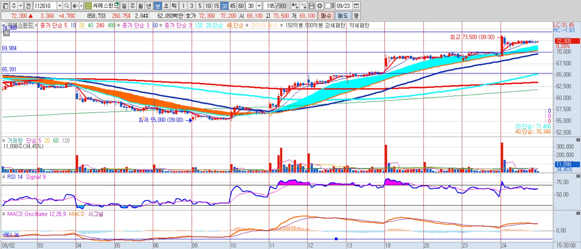Image resolution: width=581 pixels, height=249 pixels.
Task: Click 거래량 volume indicator label
Action: click(15, 141)
